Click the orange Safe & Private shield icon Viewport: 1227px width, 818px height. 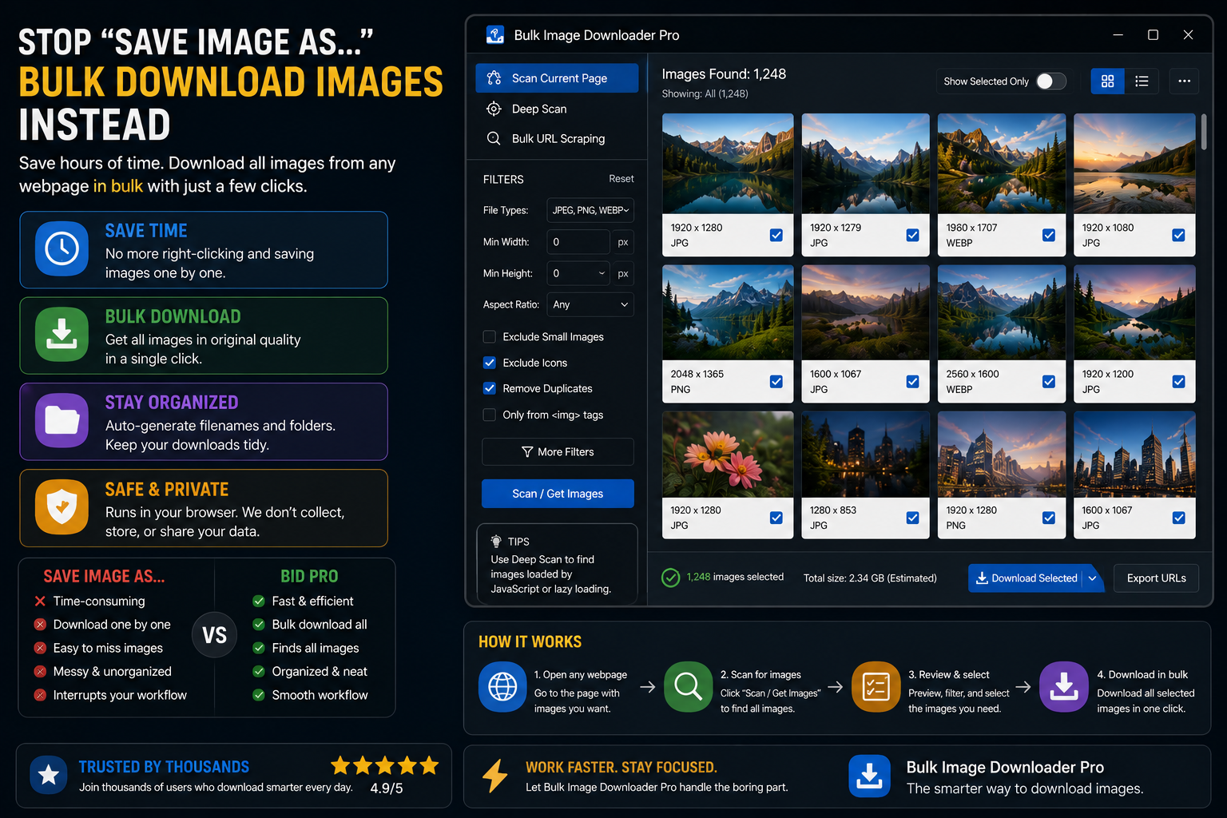(x=62, y=507)
